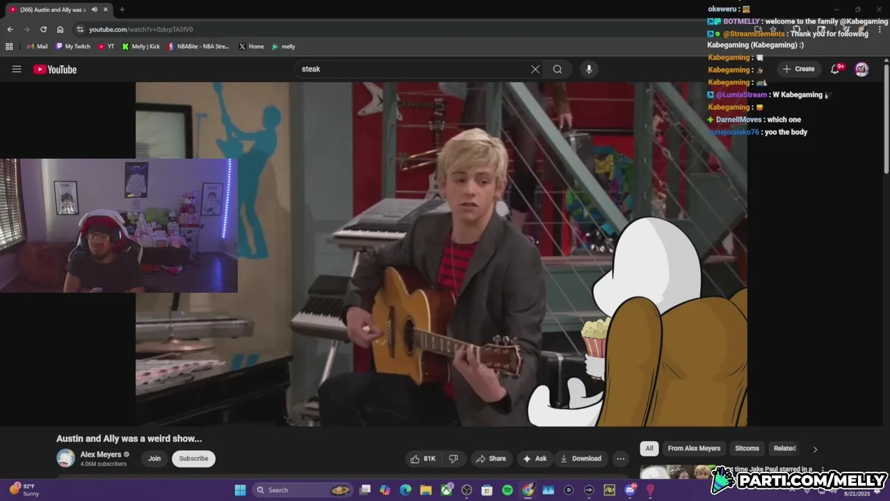Open Task View from the taskbar

pos(365,490)
